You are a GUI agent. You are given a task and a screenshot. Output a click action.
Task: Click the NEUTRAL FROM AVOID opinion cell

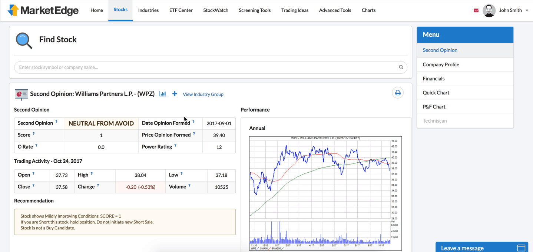point(101,123)
